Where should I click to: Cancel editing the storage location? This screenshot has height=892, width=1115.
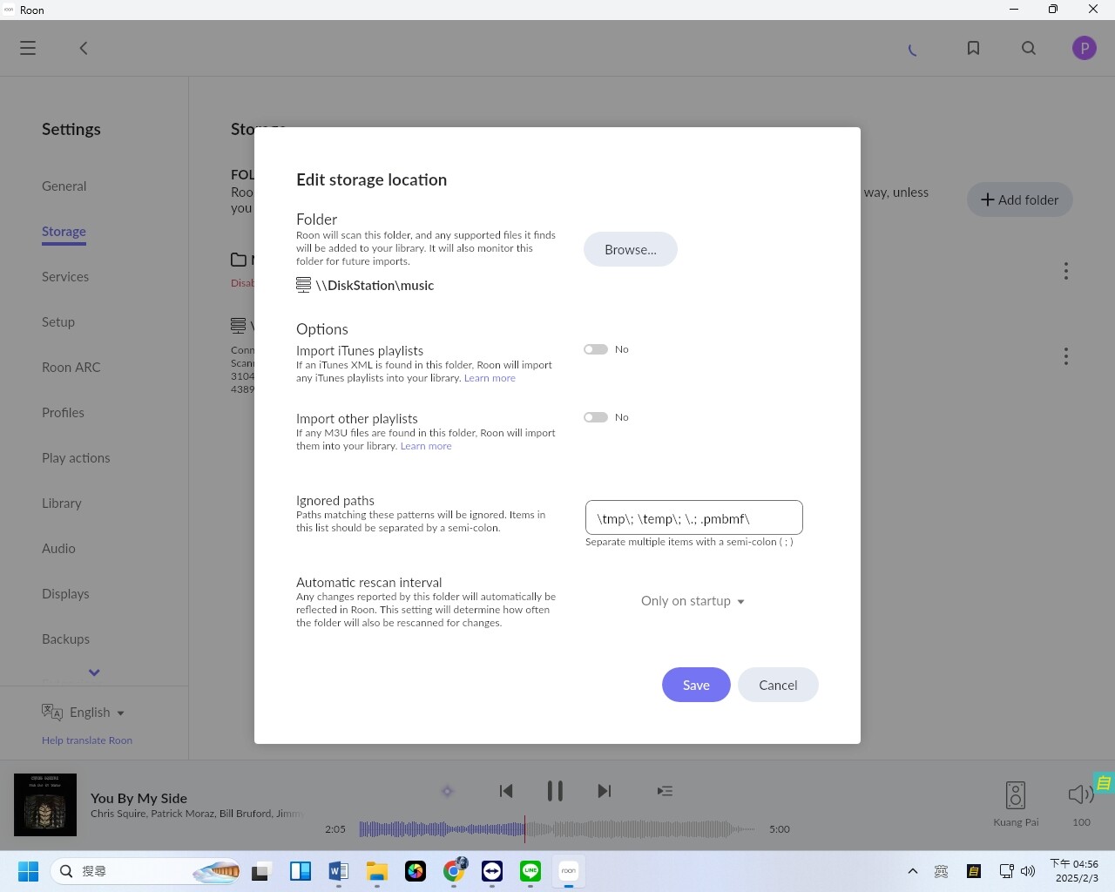pos(778,685)
